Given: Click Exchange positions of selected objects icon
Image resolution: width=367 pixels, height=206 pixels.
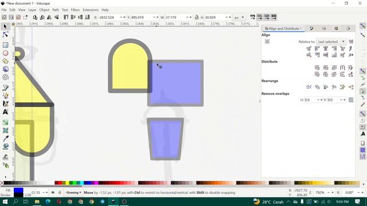Looking at the screenshot, I should (x=317, y=87).
